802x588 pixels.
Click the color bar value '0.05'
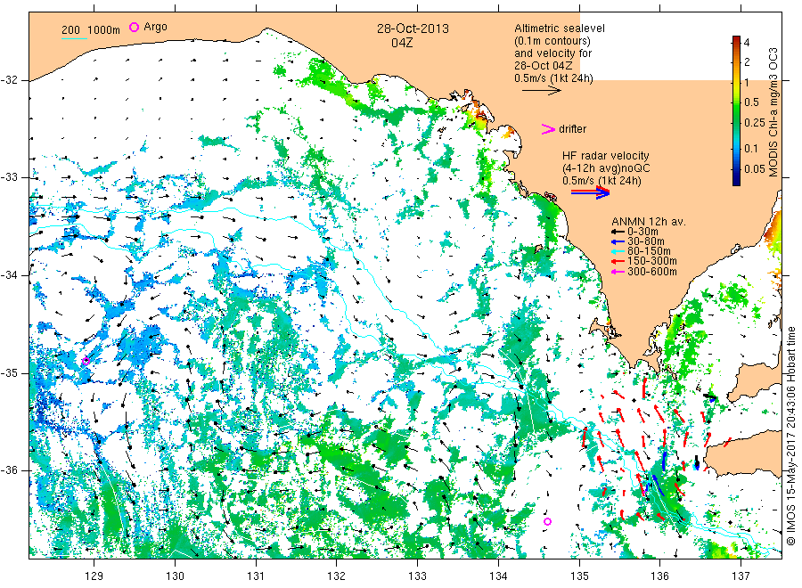tap(755, 168)
